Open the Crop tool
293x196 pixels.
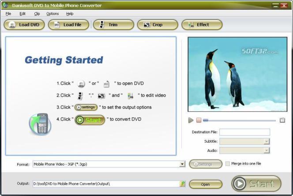click(x=158, y=25)
